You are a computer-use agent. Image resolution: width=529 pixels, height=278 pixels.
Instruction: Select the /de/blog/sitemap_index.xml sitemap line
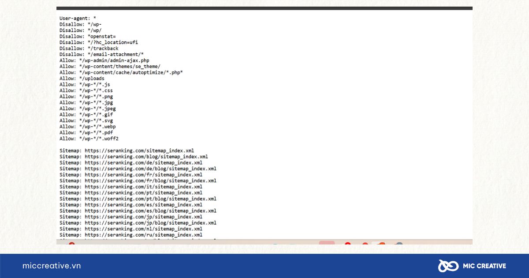pyautogui.click(x=138, y=169)
